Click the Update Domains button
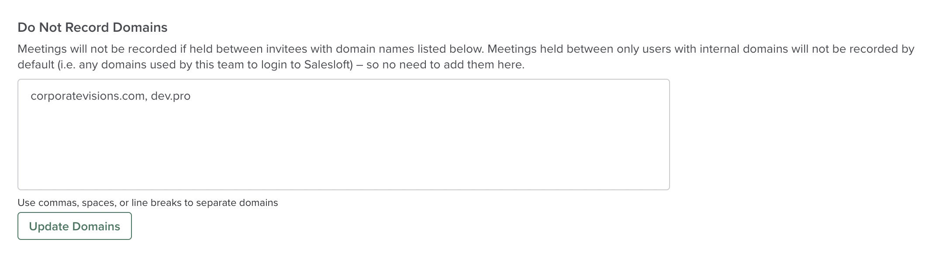929x256 pixels. pyautogui.click(x=74, y=226)
